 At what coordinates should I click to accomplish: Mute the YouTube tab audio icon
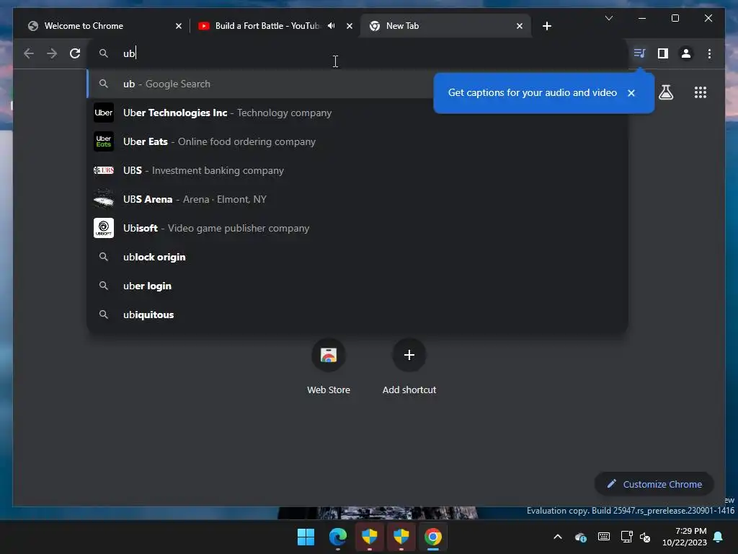click(x=332, y=26)
